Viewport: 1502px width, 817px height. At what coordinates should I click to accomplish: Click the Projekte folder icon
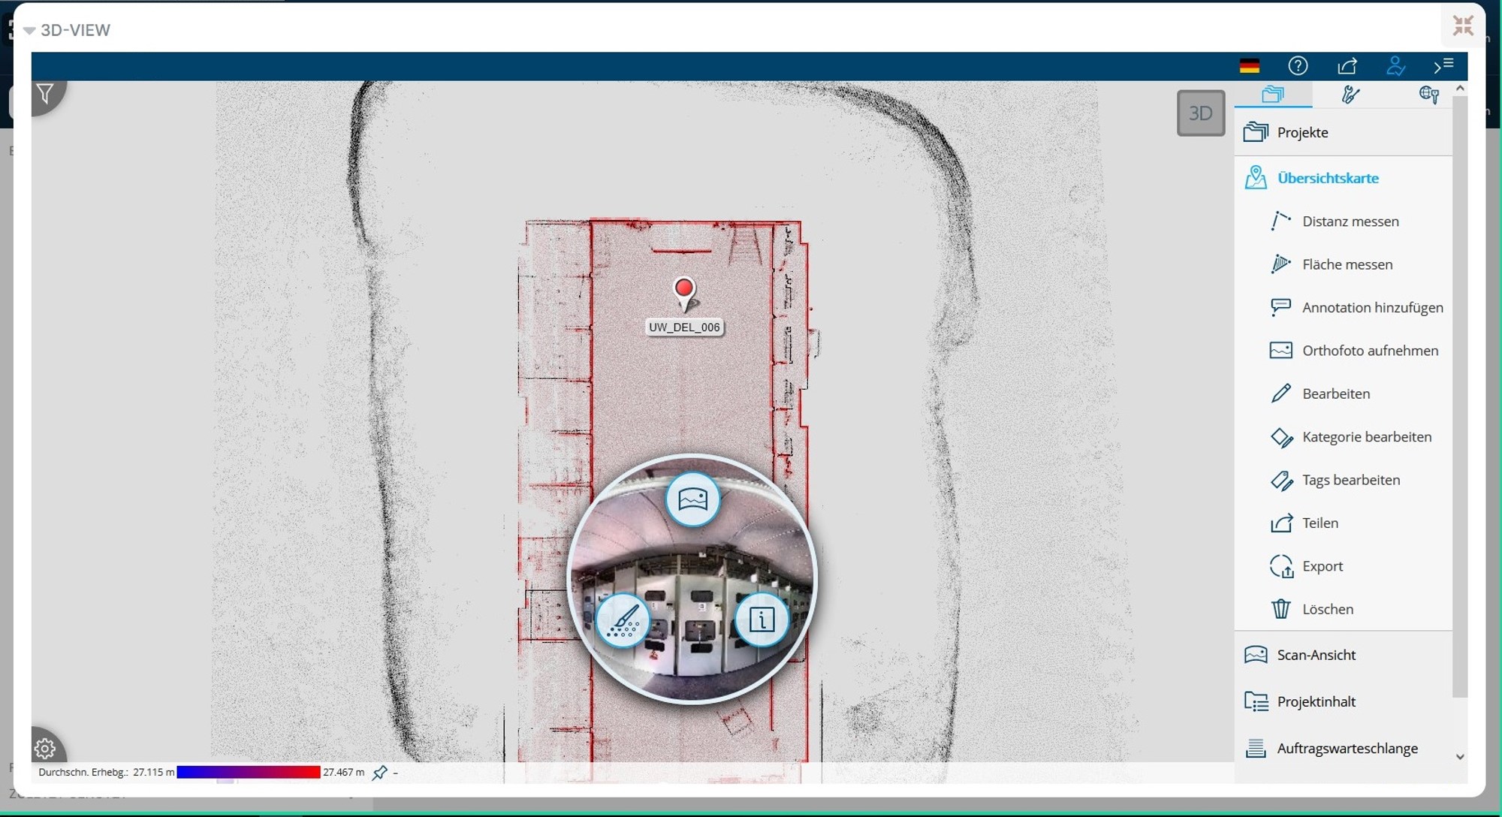(1256, 132)
